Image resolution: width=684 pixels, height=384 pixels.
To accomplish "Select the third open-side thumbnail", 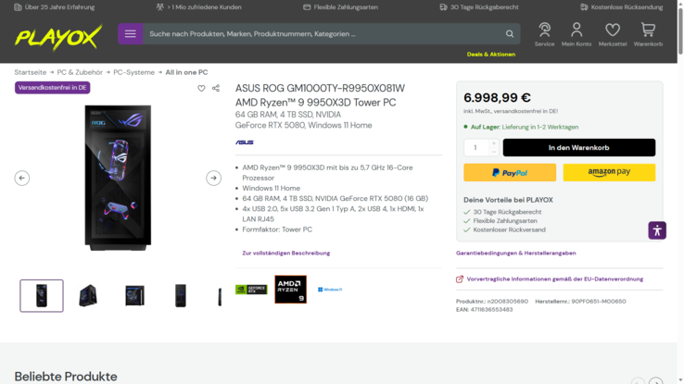I will [x=134, y=295].
